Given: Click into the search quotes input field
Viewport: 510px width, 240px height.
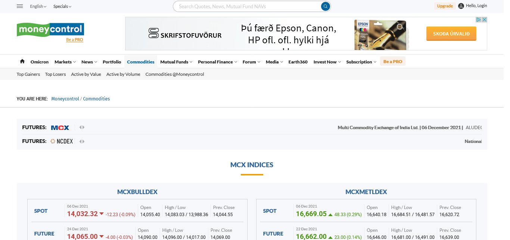Looking at the screenshot, I should point(246,6).
